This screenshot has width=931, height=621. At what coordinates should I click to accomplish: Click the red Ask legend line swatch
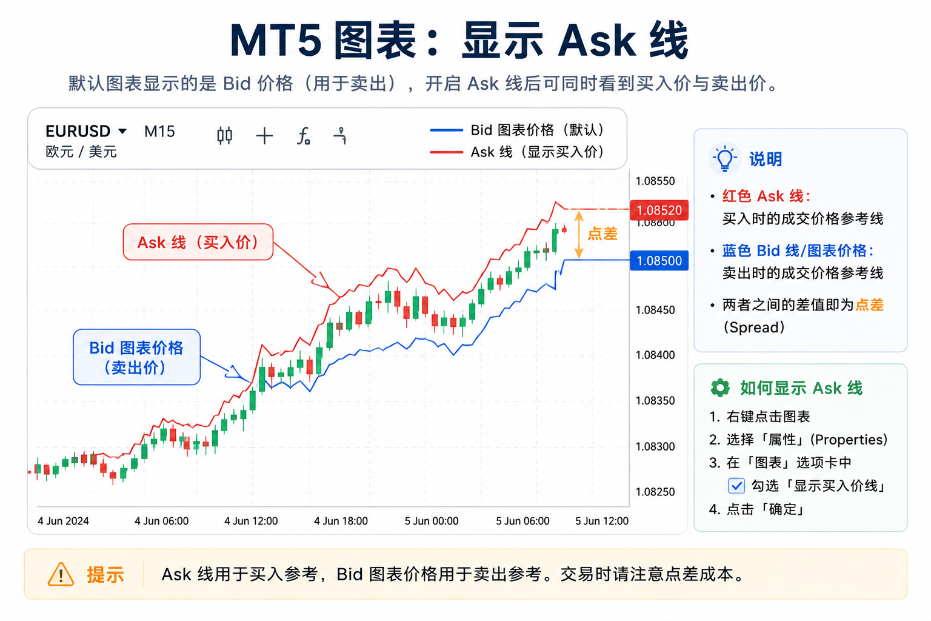(446, 152)
